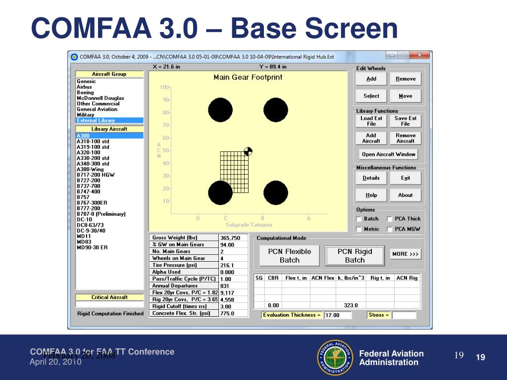Click the gear center-of-gravity marker in footprint
The image size is (507, 380).
click(248, 151)
